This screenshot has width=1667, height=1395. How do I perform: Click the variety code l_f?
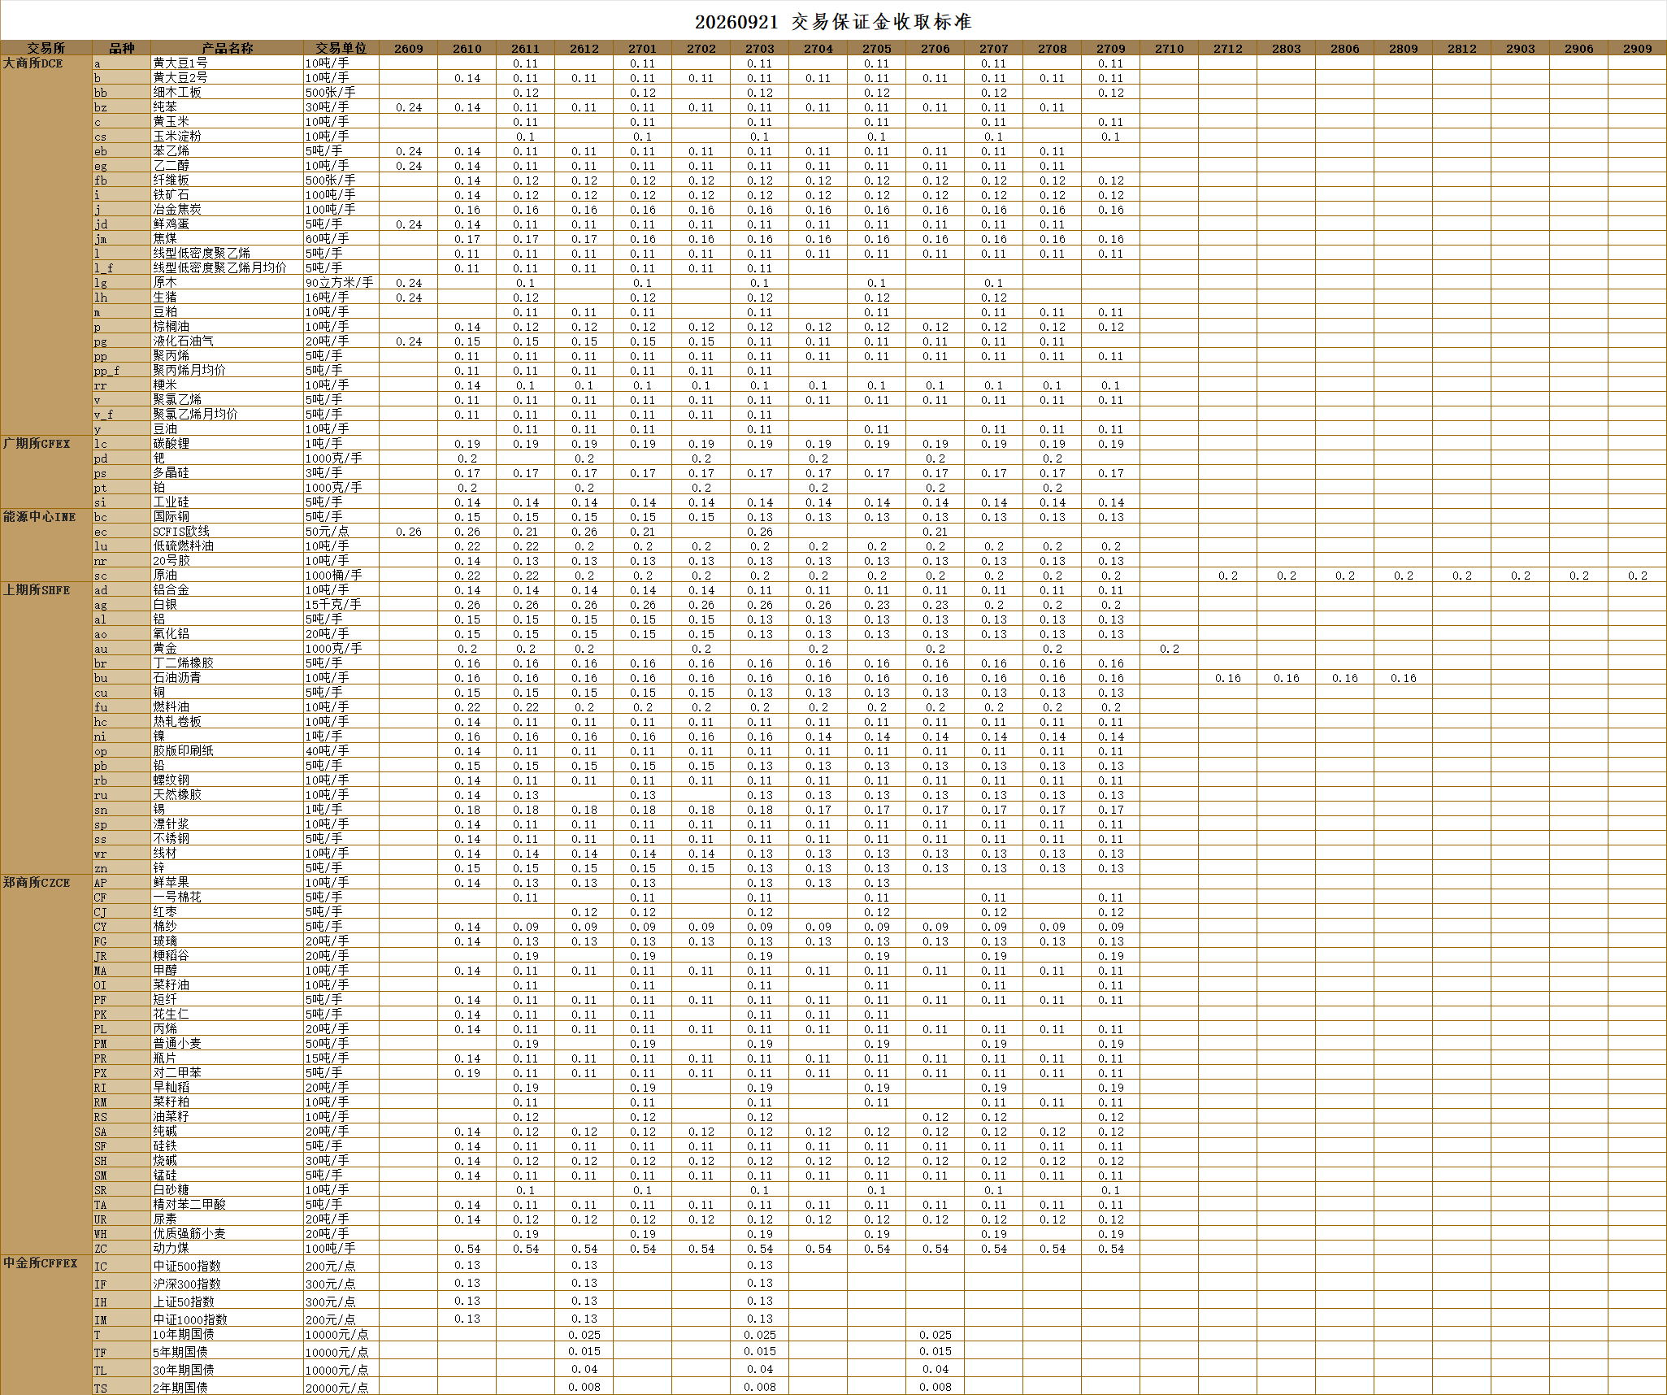click(103, 268)
